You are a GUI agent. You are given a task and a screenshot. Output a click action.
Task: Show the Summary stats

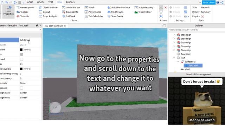206,12
